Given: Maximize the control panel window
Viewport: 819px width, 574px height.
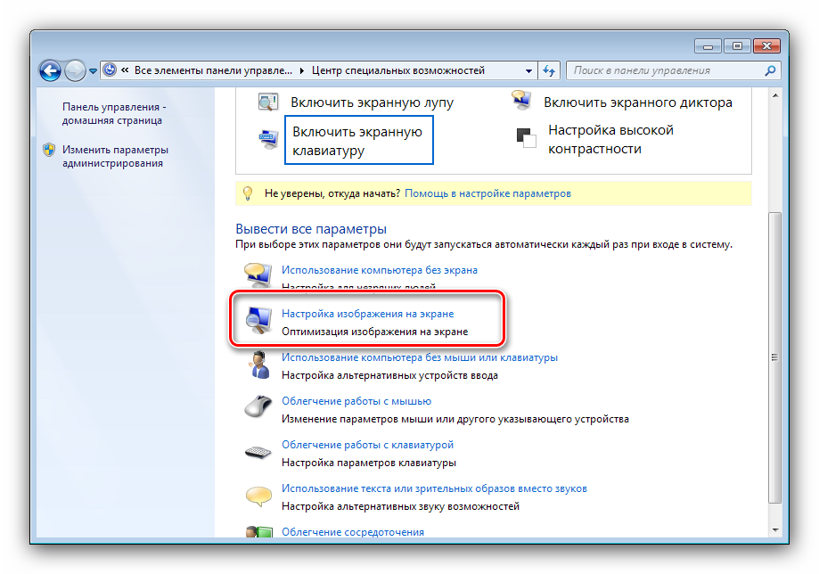Looking at the screenshot, I should (x=737, y=46).
